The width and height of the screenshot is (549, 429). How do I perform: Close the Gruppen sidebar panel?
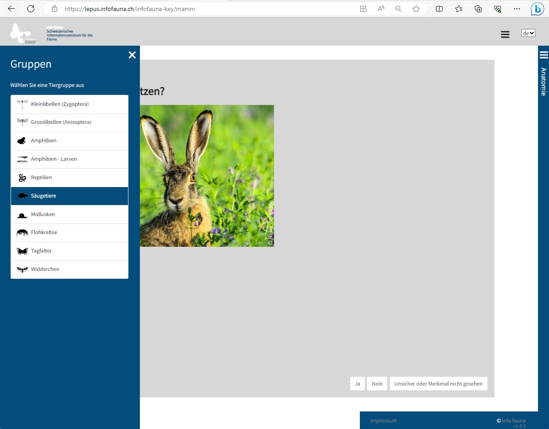[x=132, y=55]
